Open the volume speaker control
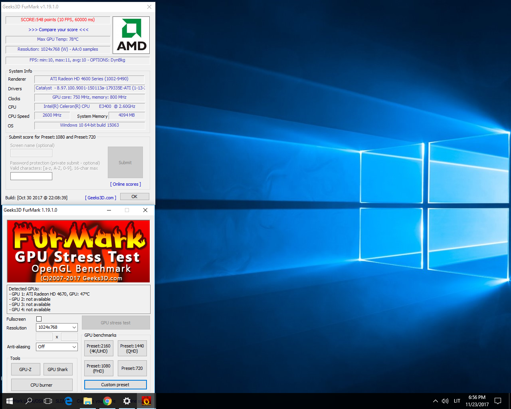 click(x=445, y=401)
